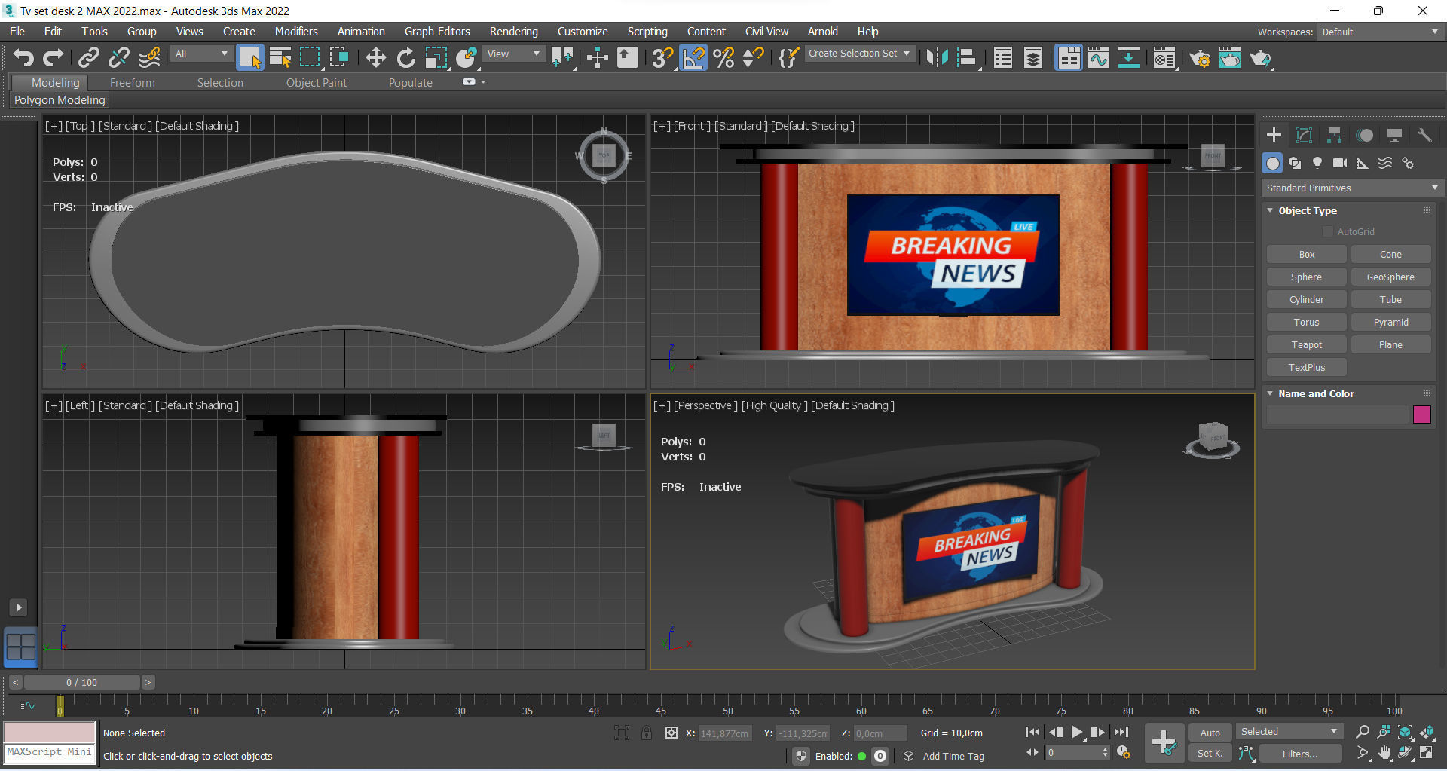
Task: Switch to Freeform ribbon tab
Action: 132,83
